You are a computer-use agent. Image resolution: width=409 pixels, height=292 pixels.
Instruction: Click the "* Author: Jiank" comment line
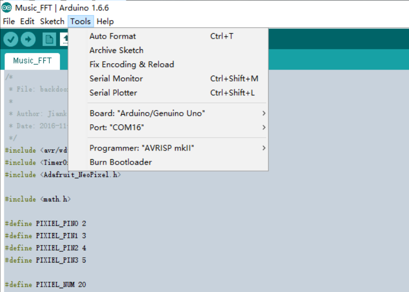38,114
